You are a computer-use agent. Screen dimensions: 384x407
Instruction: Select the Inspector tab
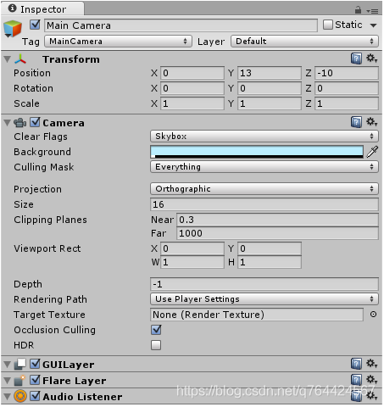point(42,9)
